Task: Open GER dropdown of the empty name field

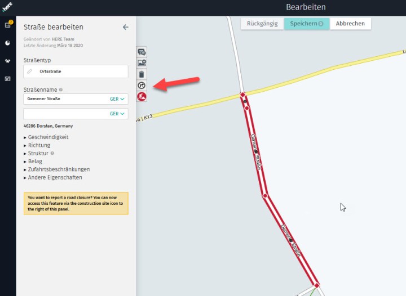Action: [117, 114]
